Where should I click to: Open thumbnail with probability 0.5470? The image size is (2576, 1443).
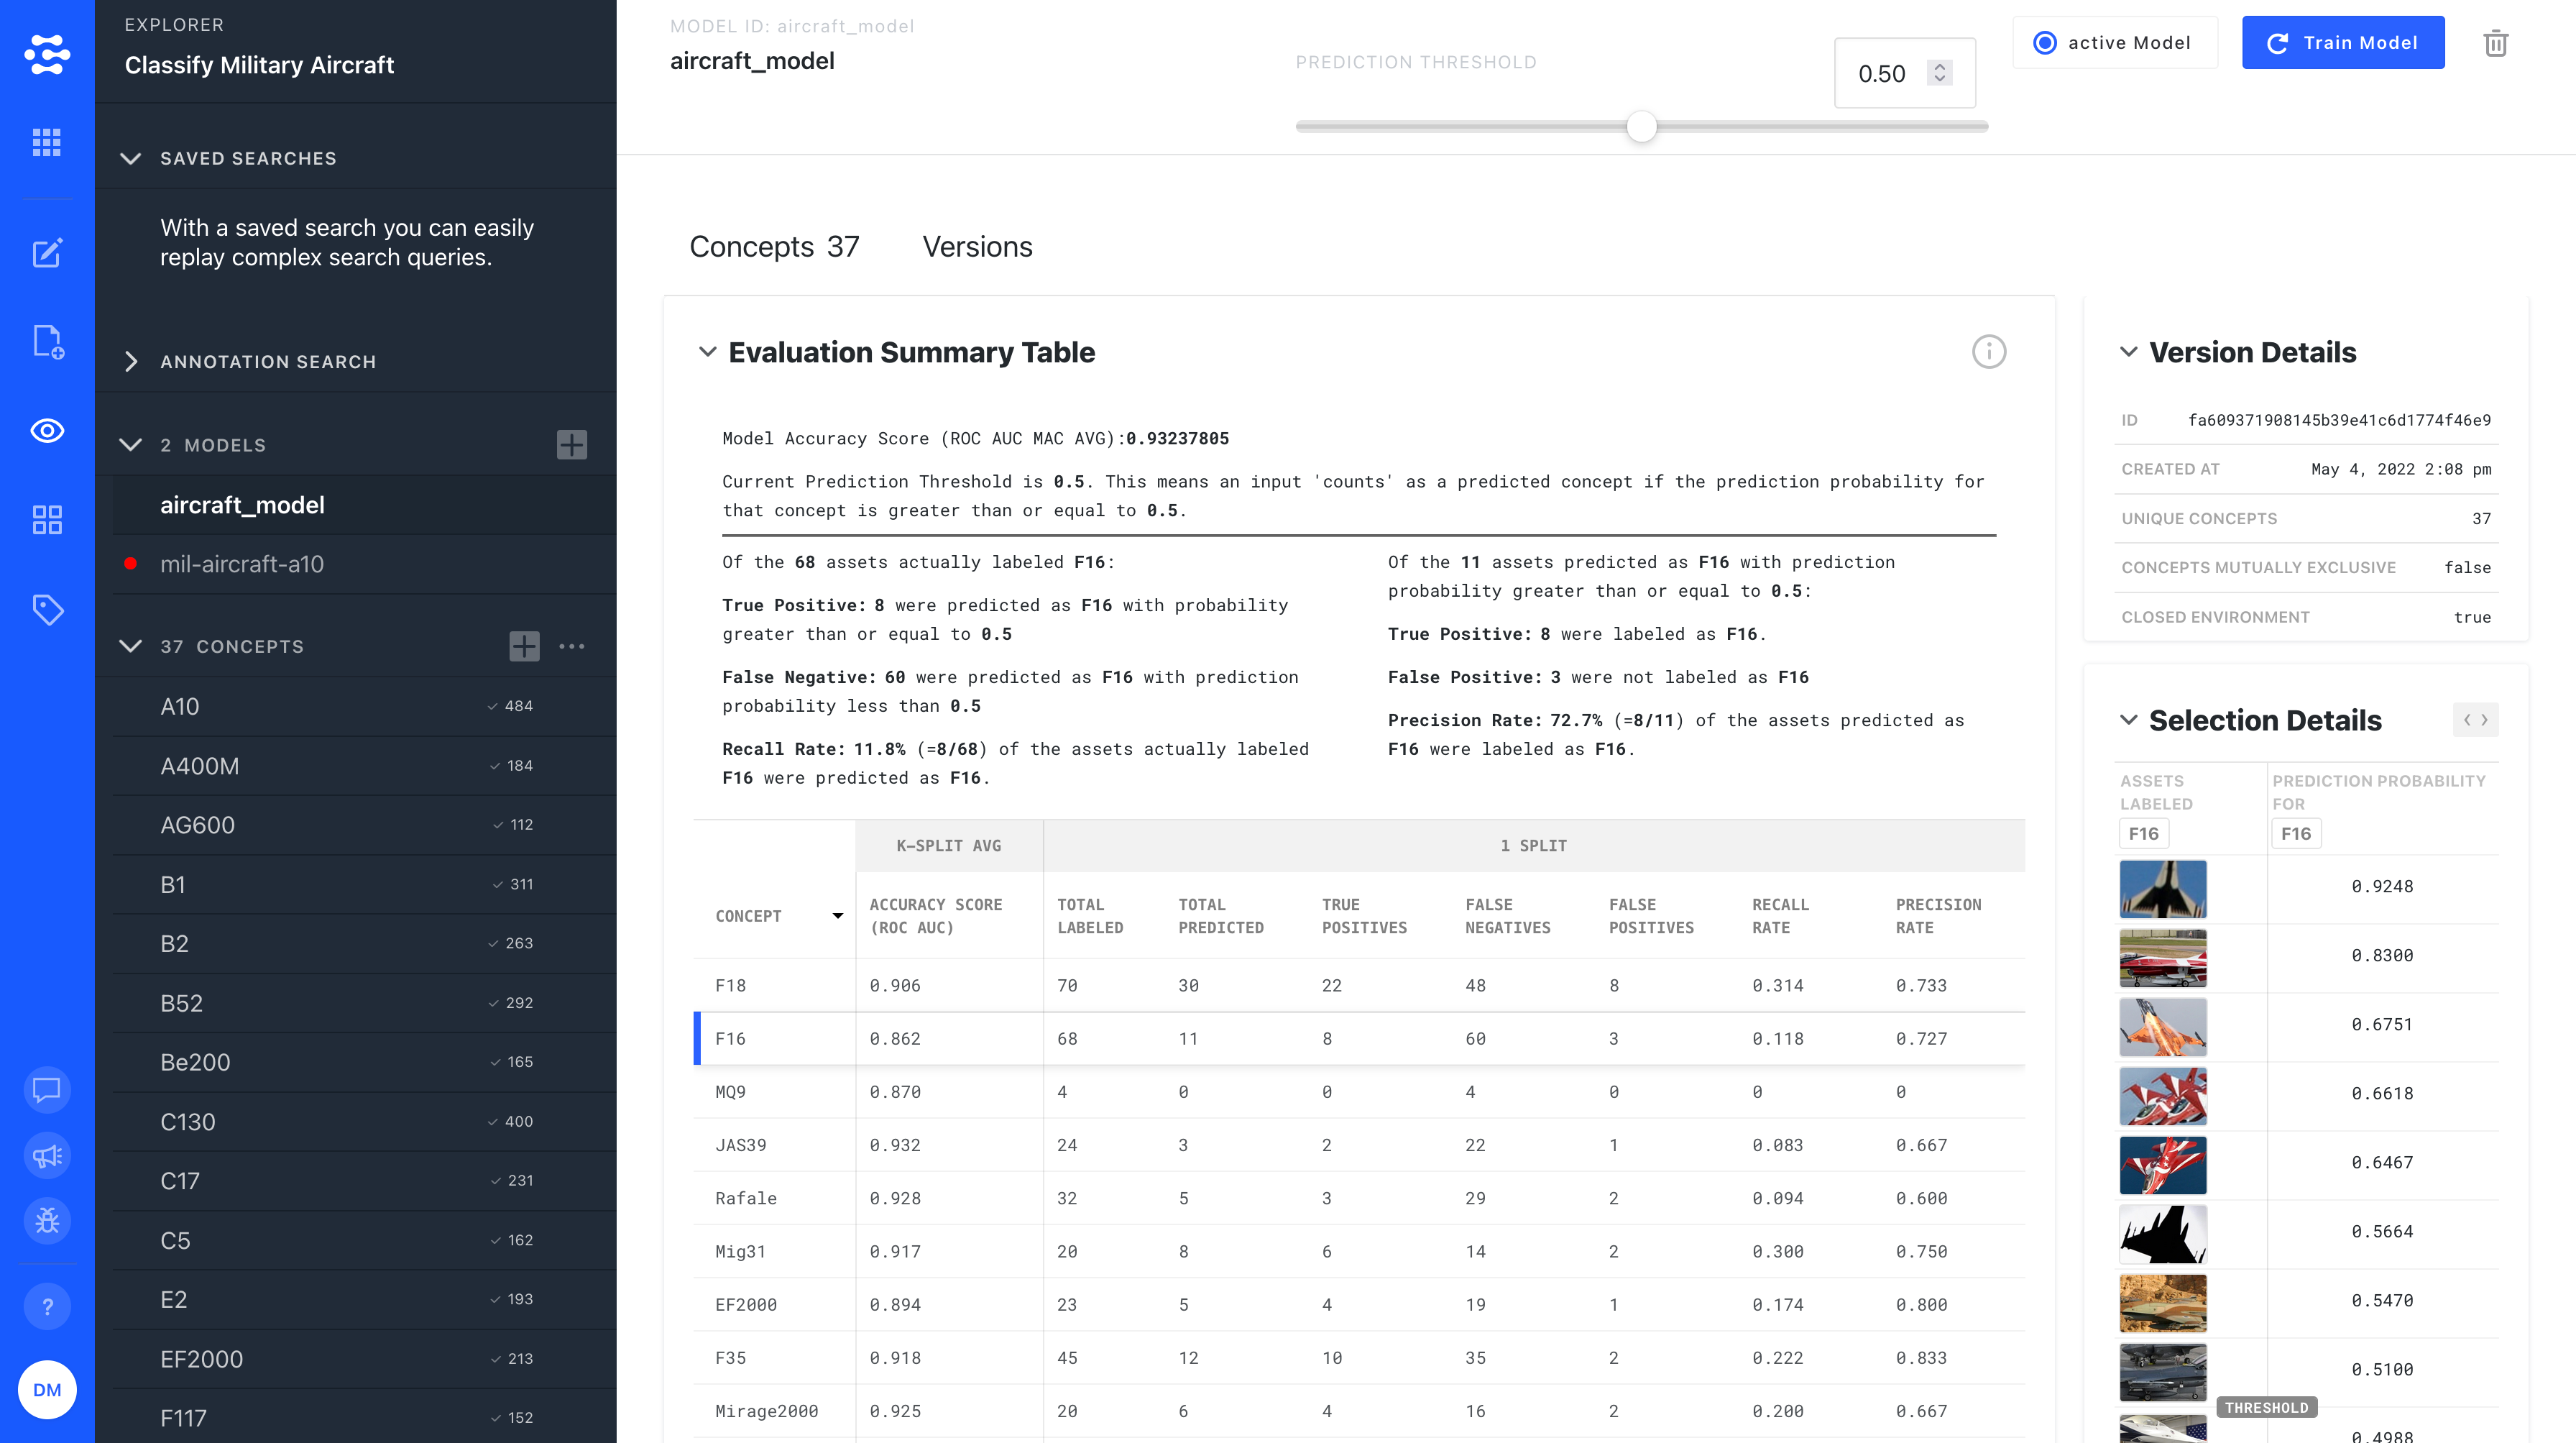2163,1302
